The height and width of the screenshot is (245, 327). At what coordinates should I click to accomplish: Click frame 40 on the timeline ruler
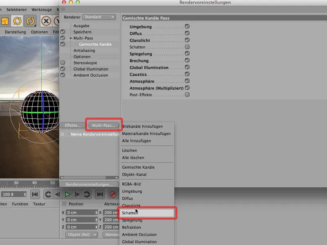pyautogui.click(x=34, y=183)
